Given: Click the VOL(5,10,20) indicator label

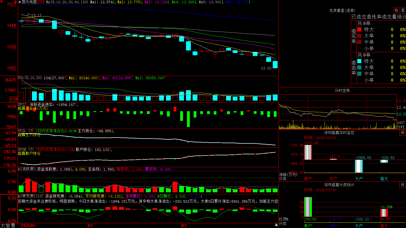Looking at the screenshot, I should [x=30, y=78].
